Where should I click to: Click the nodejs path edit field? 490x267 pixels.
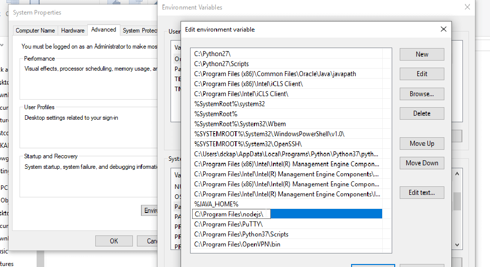click(x=231, y=214)
